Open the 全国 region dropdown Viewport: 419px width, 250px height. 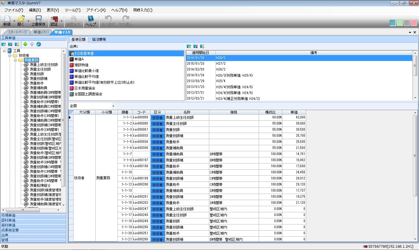pos(113,106)
